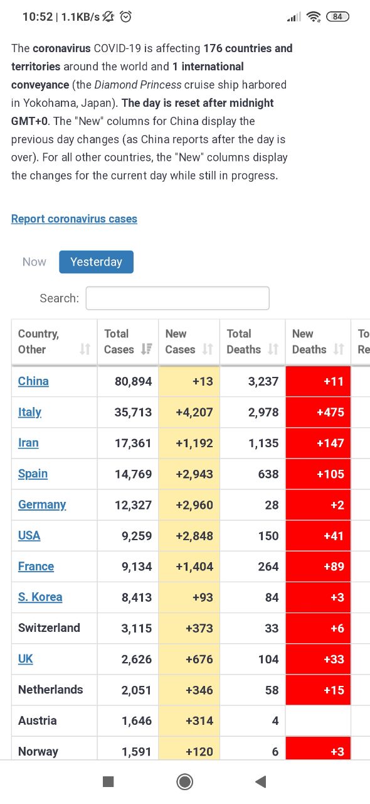Open the Germany country link
The height and width of the screenshot is (804, 370).
click(42, 504)
